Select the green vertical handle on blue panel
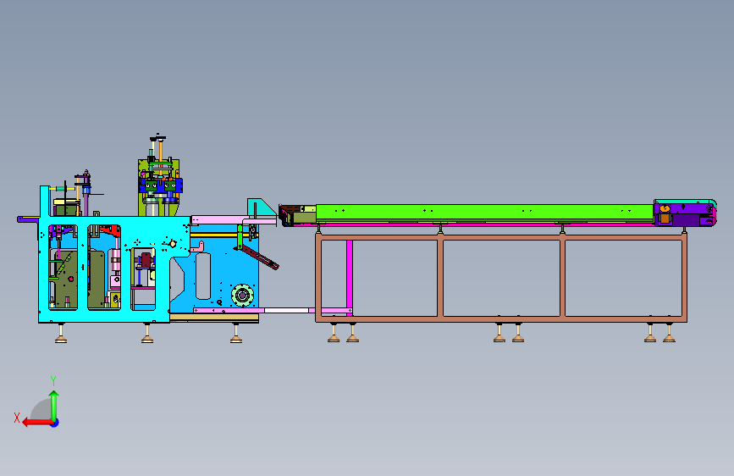The width and height of the screenshot is (734, 476). pyautogui.click(x=240, y=237)
